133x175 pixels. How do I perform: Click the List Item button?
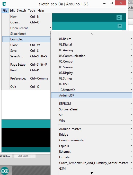coord(25,156)
